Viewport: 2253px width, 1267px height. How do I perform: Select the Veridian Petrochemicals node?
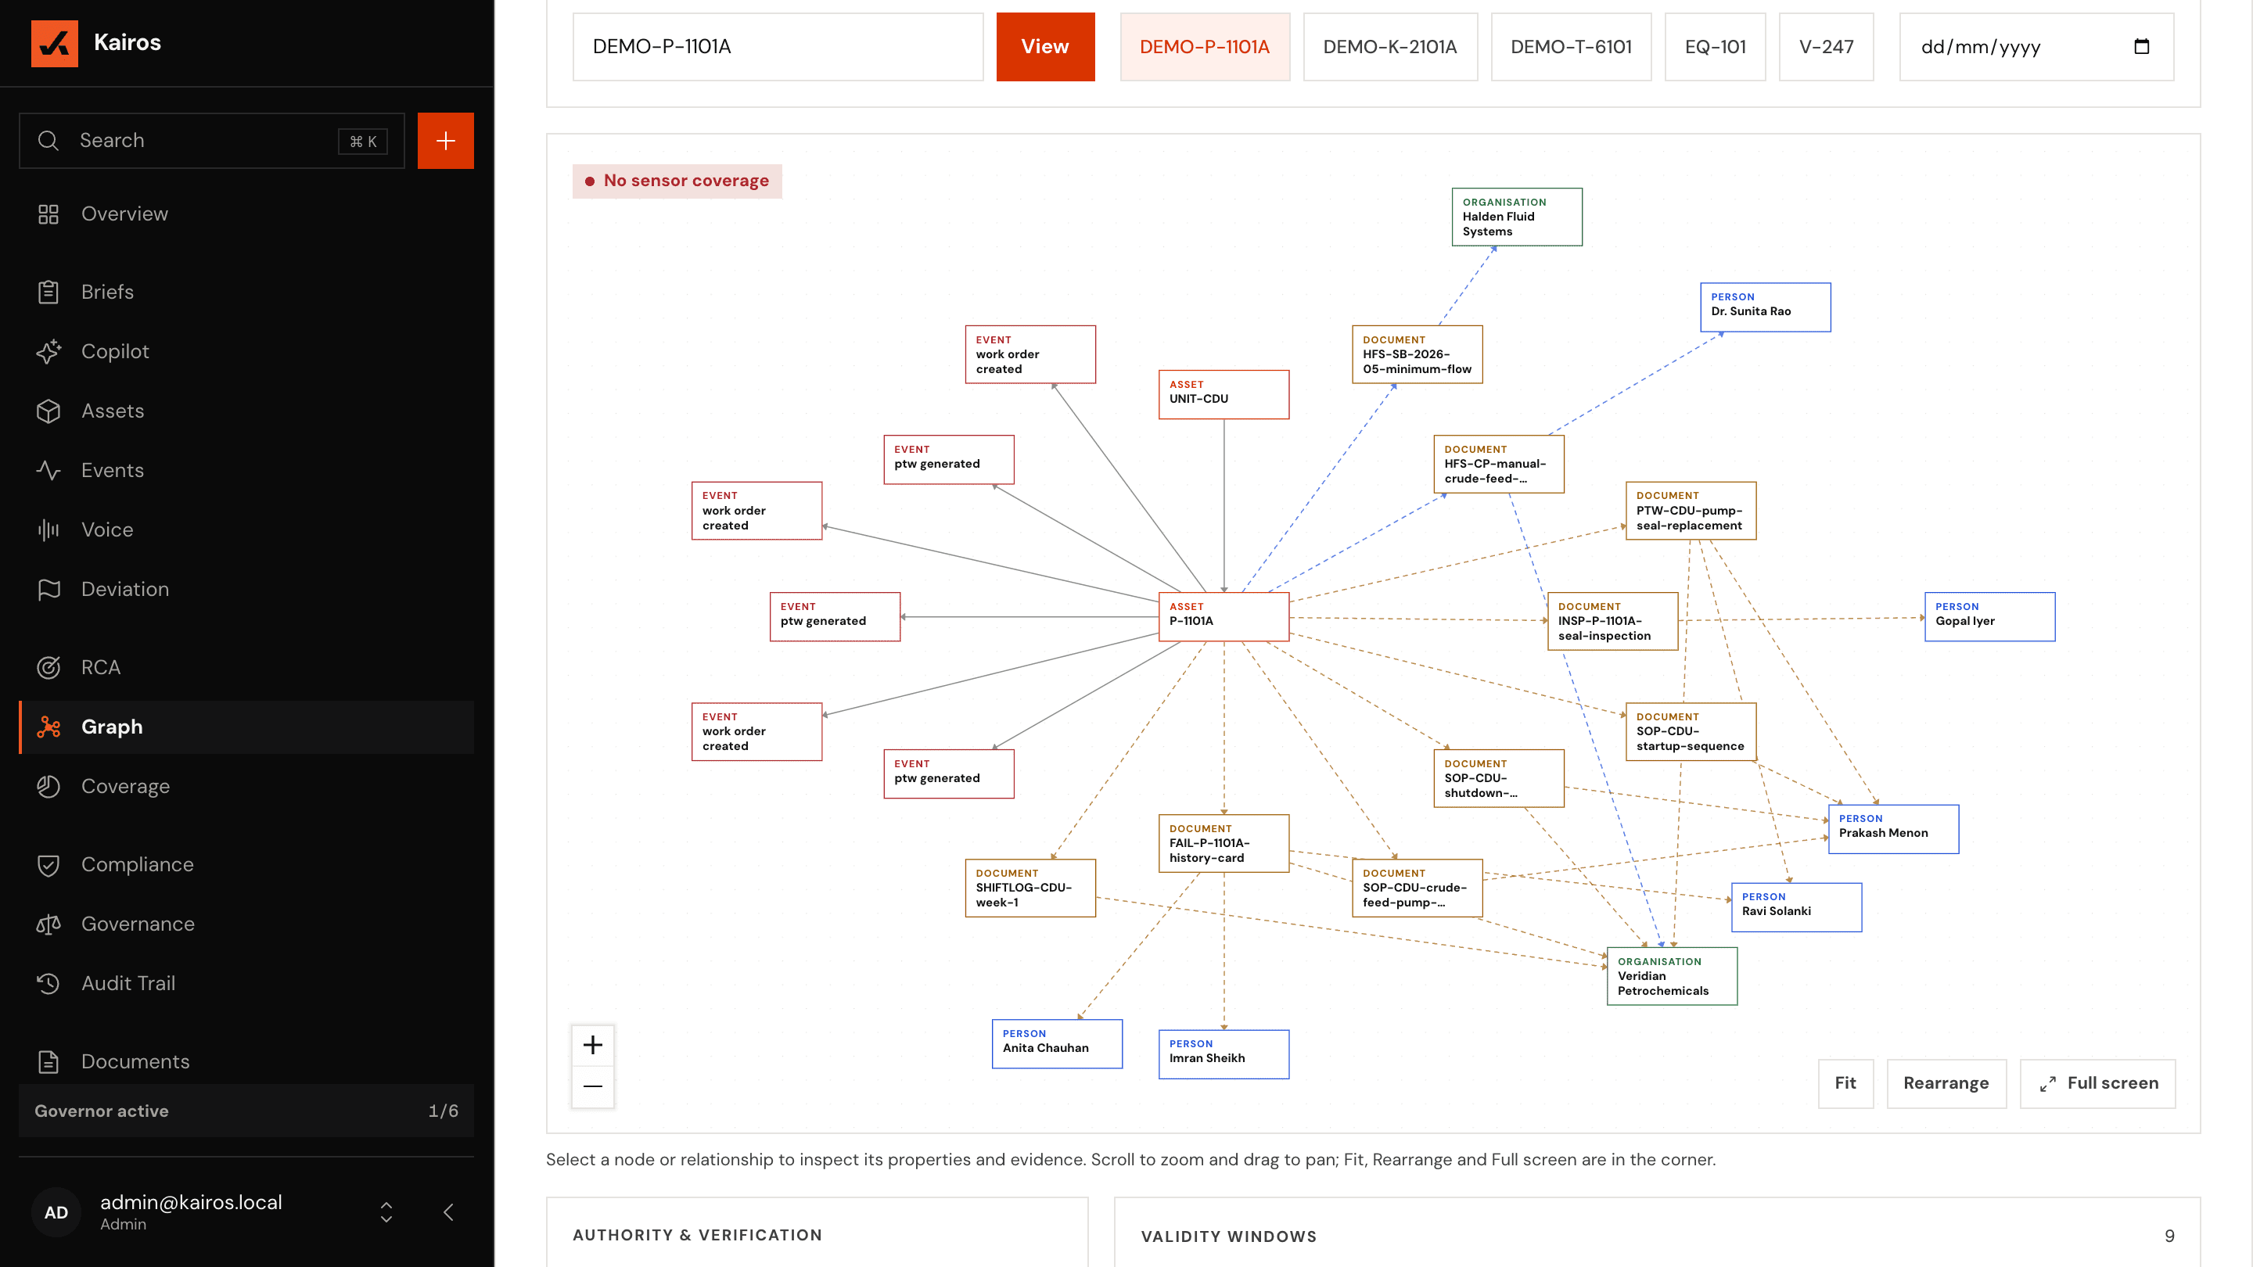[1672, 976]
